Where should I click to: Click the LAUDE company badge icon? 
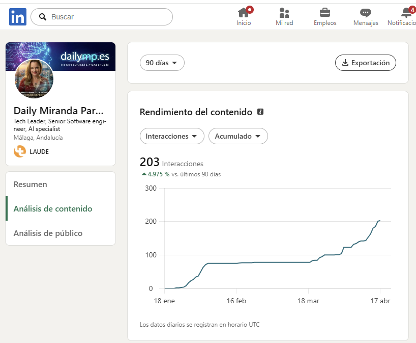coord(19,151)
